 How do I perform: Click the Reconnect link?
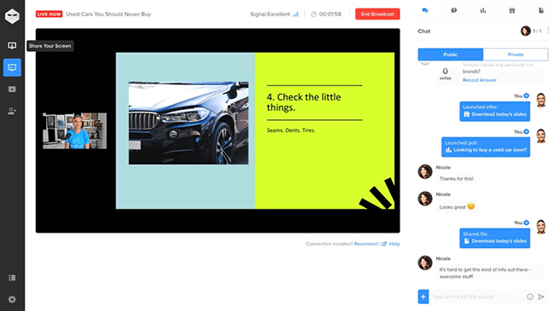tap(366, 244)
